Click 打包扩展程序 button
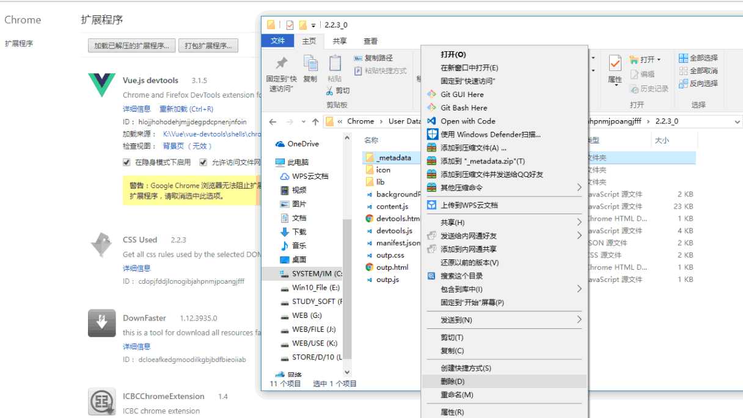The height and width of the screenshot is (418, 743). click(x=208, y=46)
